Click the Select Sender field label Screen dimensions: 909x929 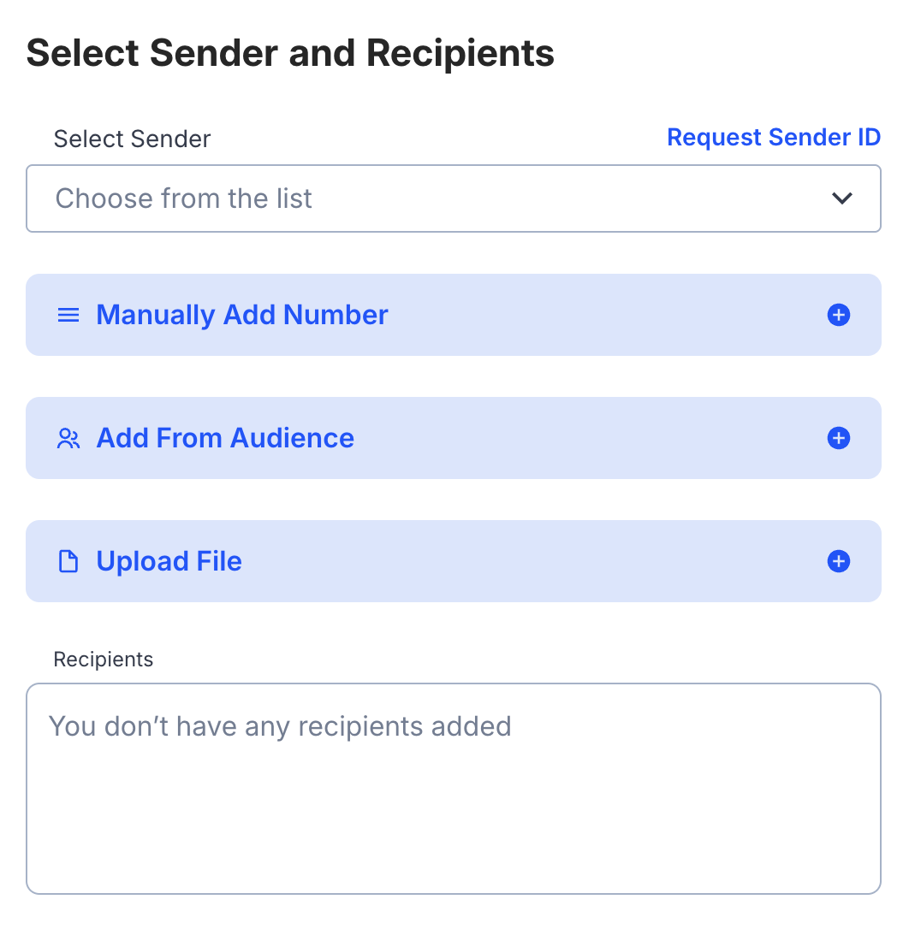coord(132,139)
